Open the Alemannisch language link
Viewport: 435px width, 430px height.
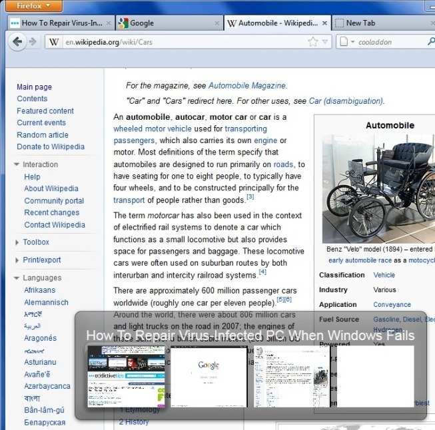point(46,302)
